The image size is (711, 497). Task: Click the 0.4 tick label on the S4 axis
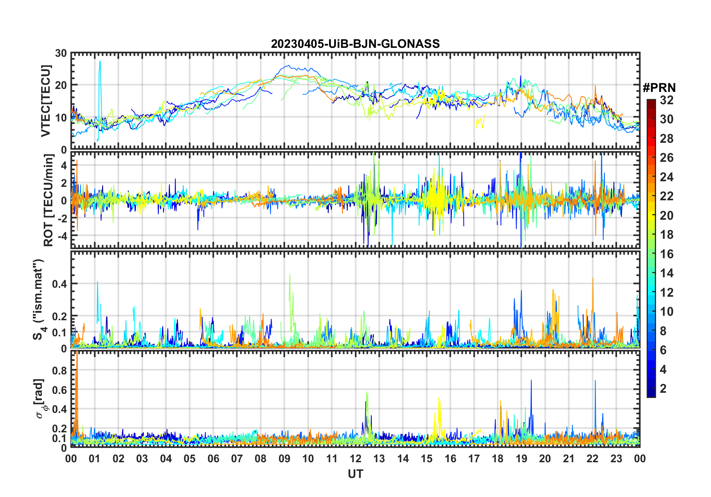click(59, 284)
